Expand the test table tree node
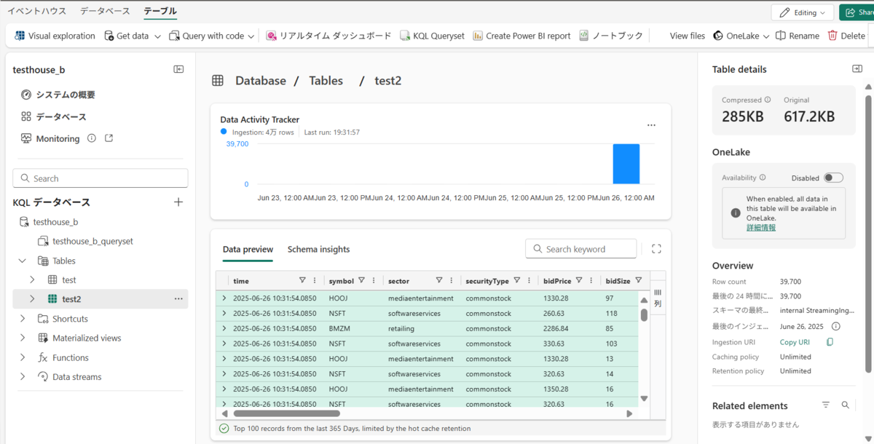874x444 pixels. tap(33, 280)
